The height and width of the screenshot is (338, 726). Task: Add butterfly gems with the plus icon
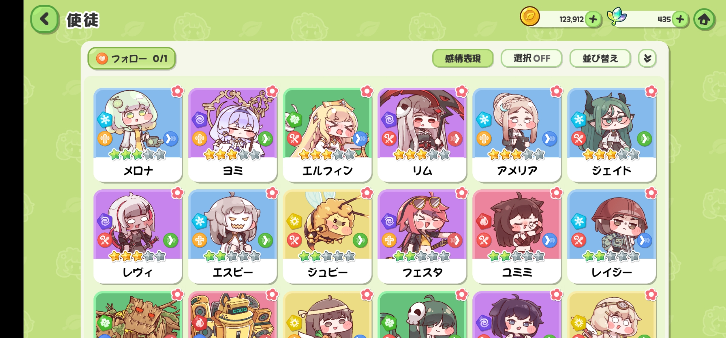[680, 19]
